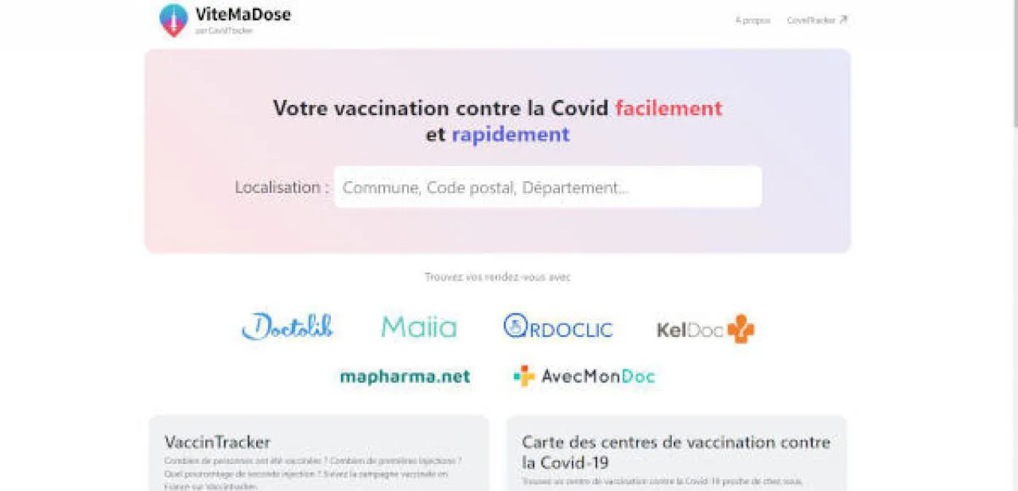The height and width of the screenshot is (491, 1018).
Task: Click the AvecMonDoc colored cross icon
Action: click(524, 376)
